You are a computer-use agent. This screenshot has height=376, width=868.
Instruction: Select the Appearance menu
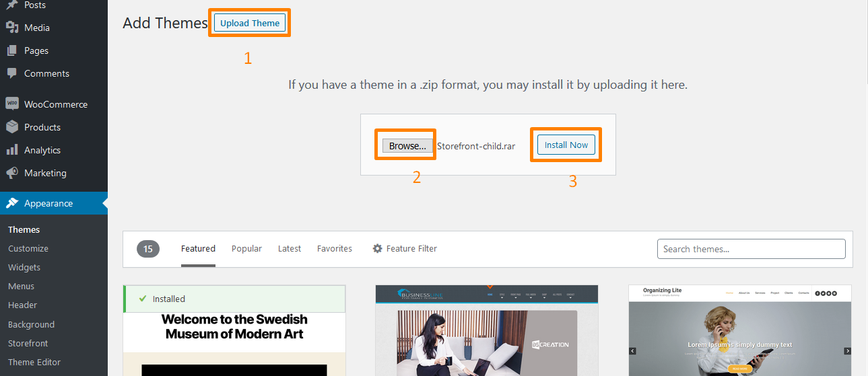point(54,203)
